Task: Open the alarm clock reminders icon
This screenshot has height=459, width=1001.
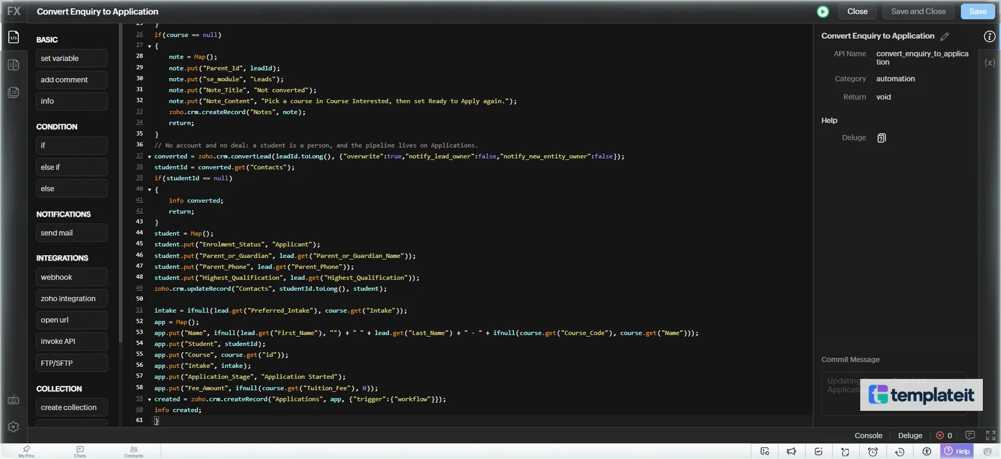Action: pyautogui.click(x=873, y=451)
